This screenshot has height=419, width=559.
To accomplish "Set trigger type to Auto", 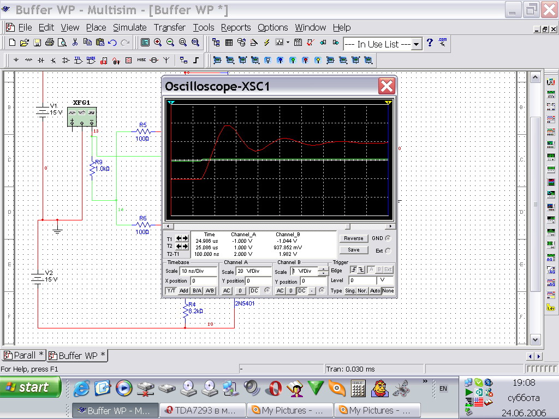I will pyautogui.click(x=375, y=291).
